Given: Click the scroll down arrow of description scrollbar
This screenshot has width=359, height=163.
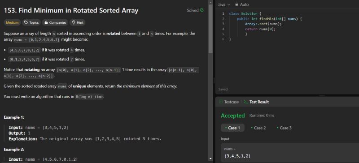Looking at the screenshot, I should (210, 159).
